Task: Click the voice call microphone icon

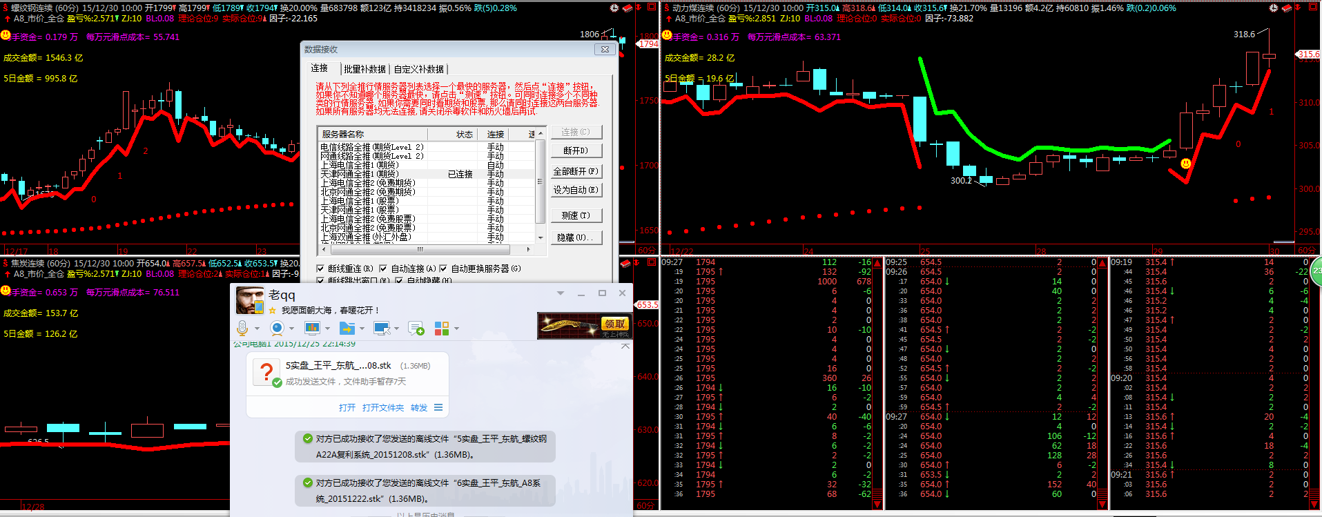Action: (x=242, y=328)
